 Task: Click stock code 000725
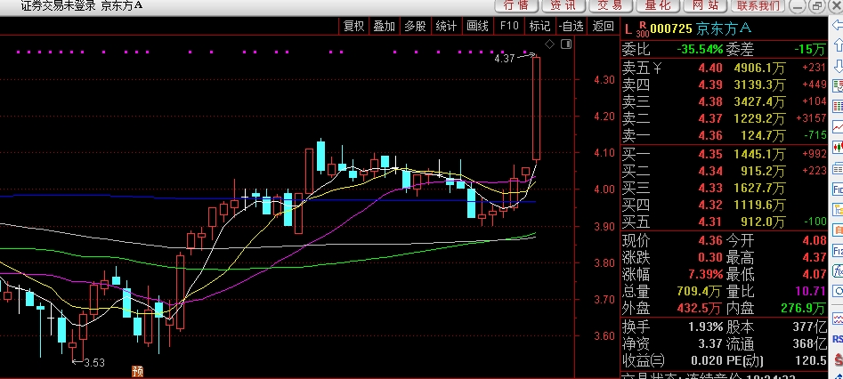(671, 28)
